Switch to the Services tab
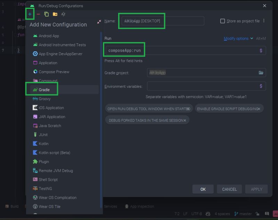Screen dimensions: 278x220 click(111, 206)
